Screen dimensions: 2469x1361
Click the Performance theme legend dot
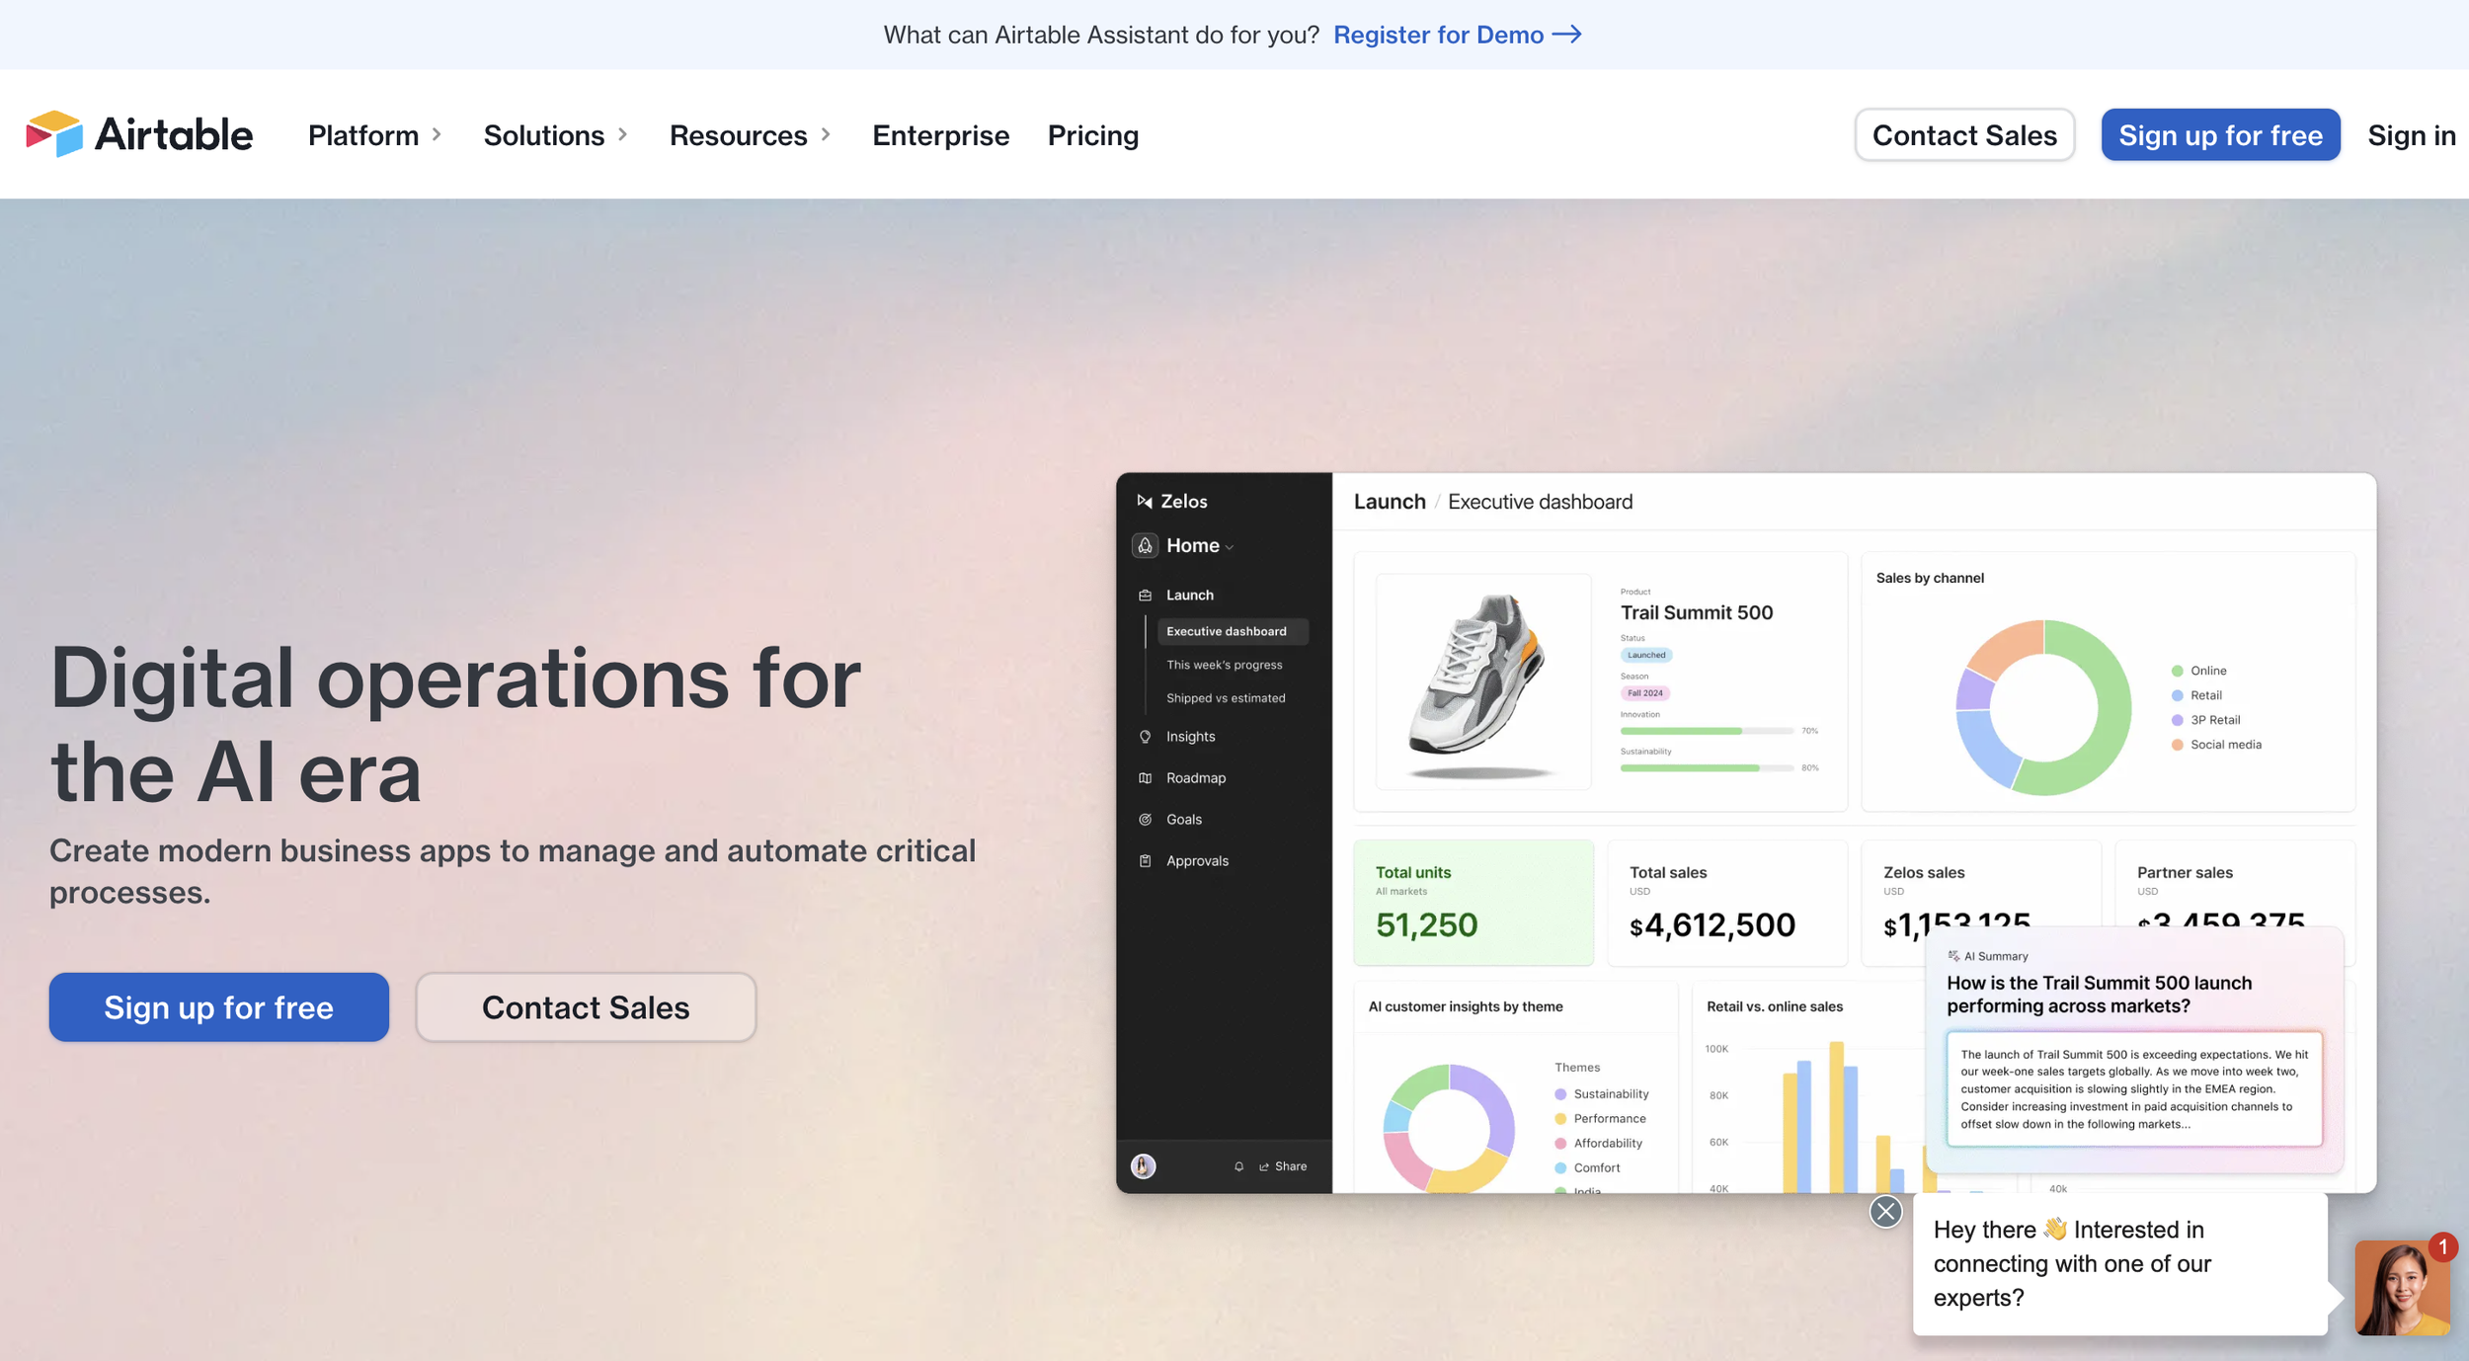point(1560,1118)
